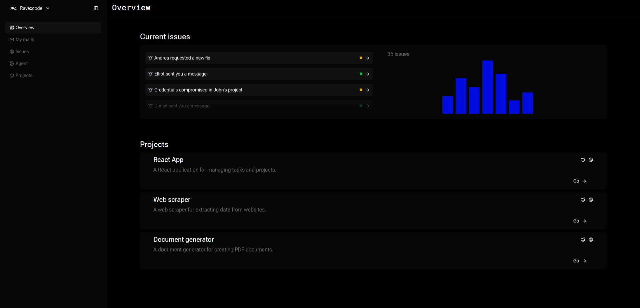This screenshot has width=640, height=308.
Task: Click the bell icon on React App card
Action: click(x=583, y=160)
